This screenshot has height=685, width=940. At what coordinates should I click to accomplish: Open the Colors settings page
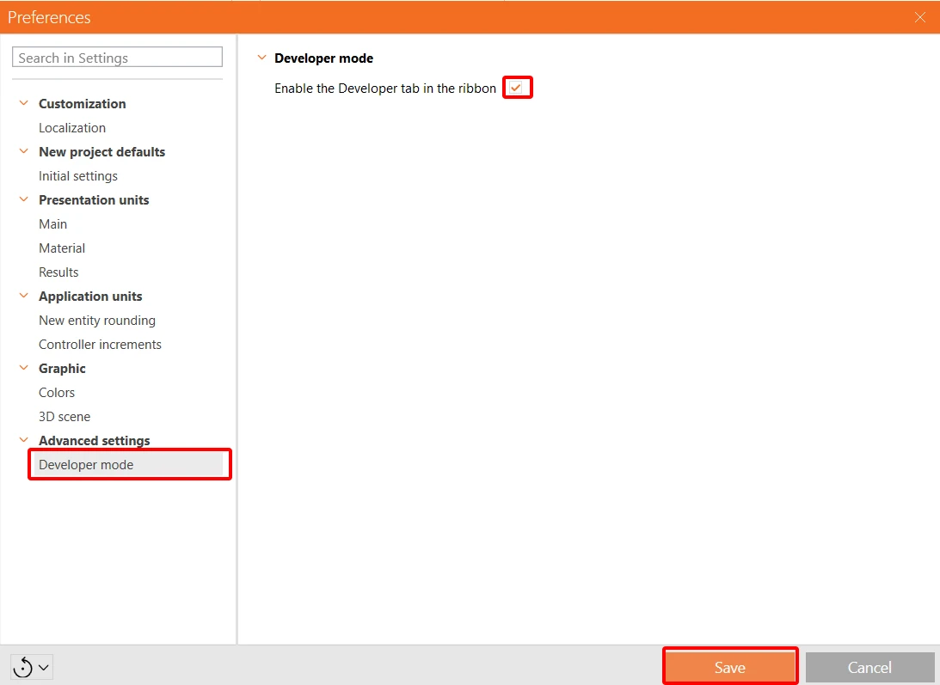click(x=57, y=393)
